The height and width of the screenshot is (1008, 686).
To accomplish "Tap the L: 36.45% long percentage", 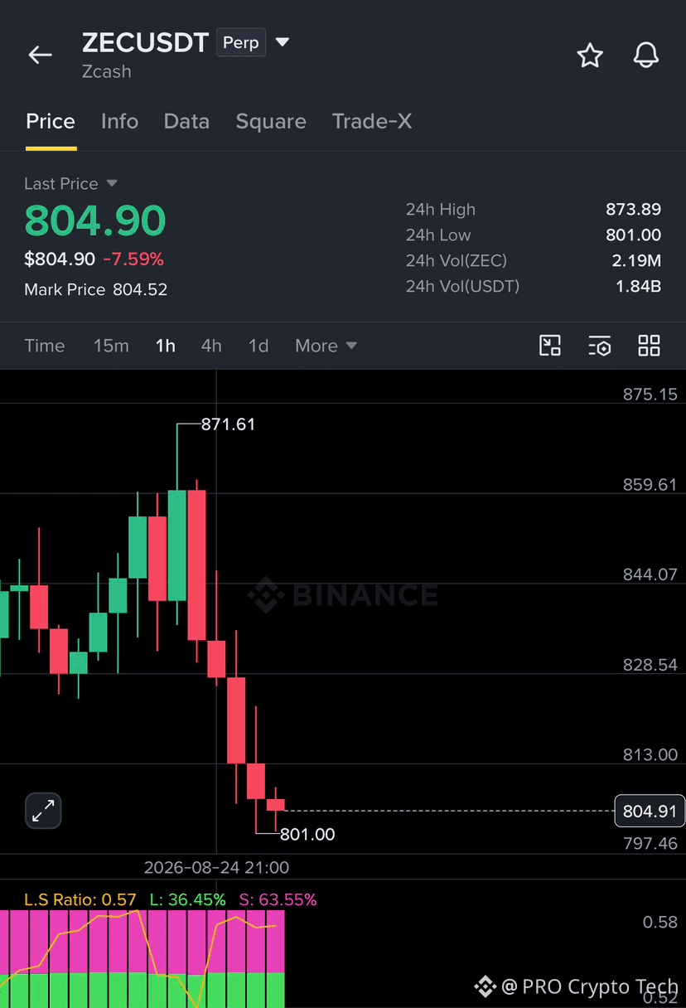I will coord(187,899).
